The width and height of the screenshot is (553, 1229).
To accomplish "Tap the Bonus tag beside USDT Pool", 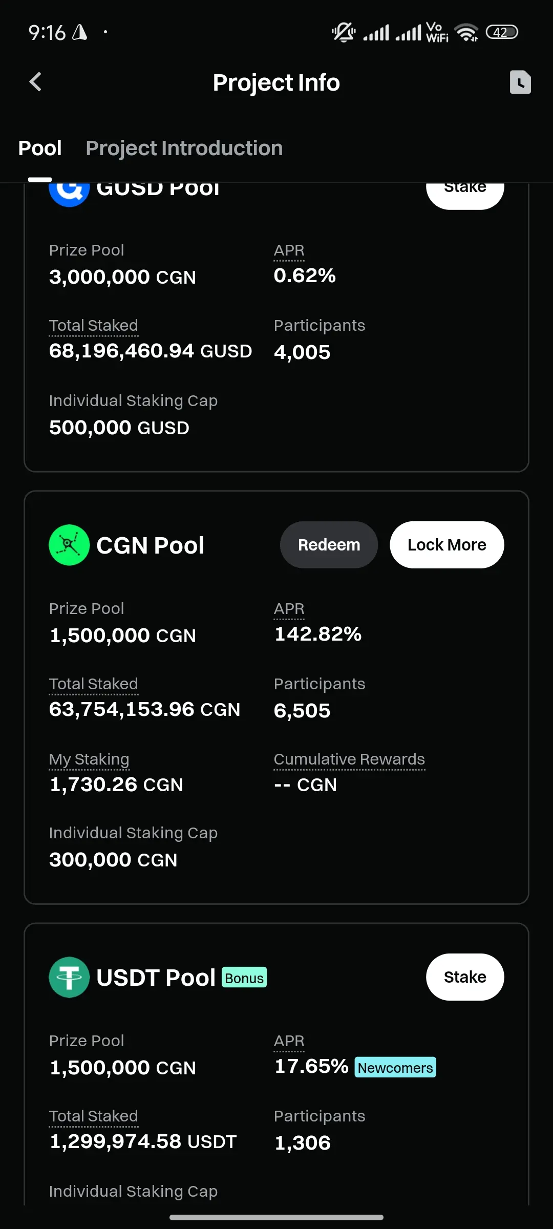I will click(244, 978).
